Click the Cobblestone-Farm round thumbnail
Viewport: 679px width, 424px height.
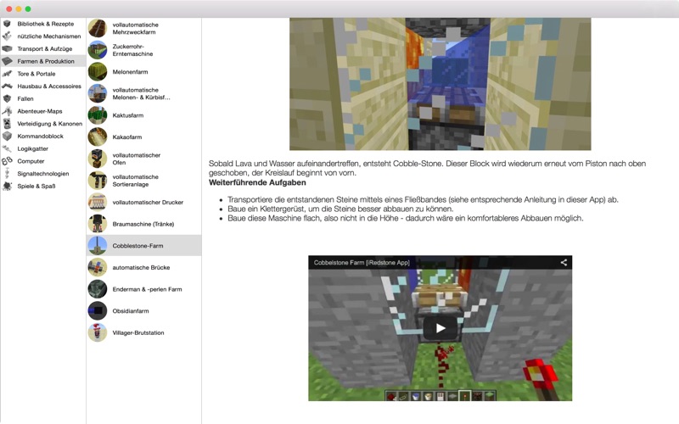[98, 246]
